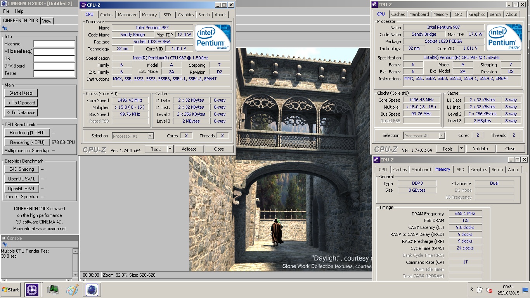Click '8 GBytes' size value in Memory window

(x=416, y=190)
